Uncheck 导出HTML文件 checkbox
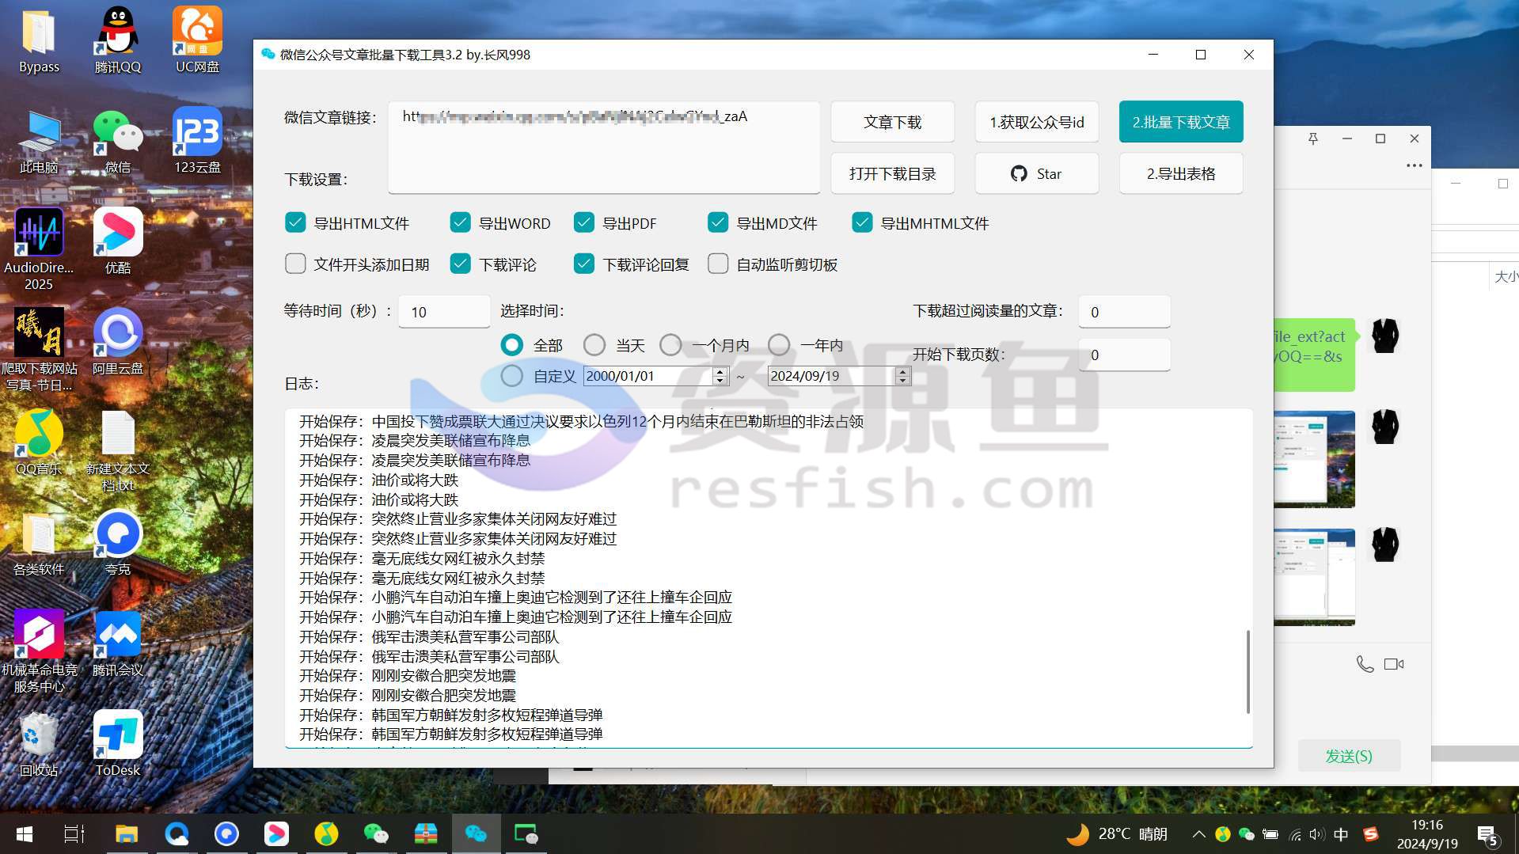Screen dimensions: 1519x854 click(x=295, y=223)
